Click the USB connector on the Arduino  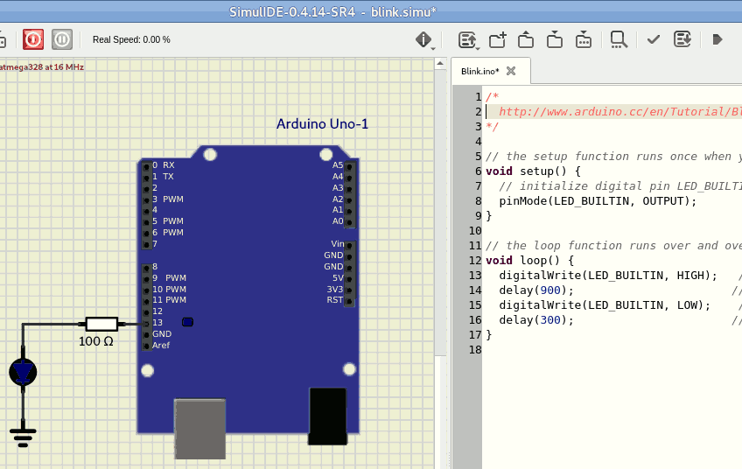click(199, 429)
